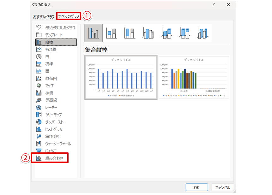Viewport: 272px width, 195px height.
Task: Pick the 100% stacked column subtype icon
Action: pyautogui.click(x=130, y=33)
